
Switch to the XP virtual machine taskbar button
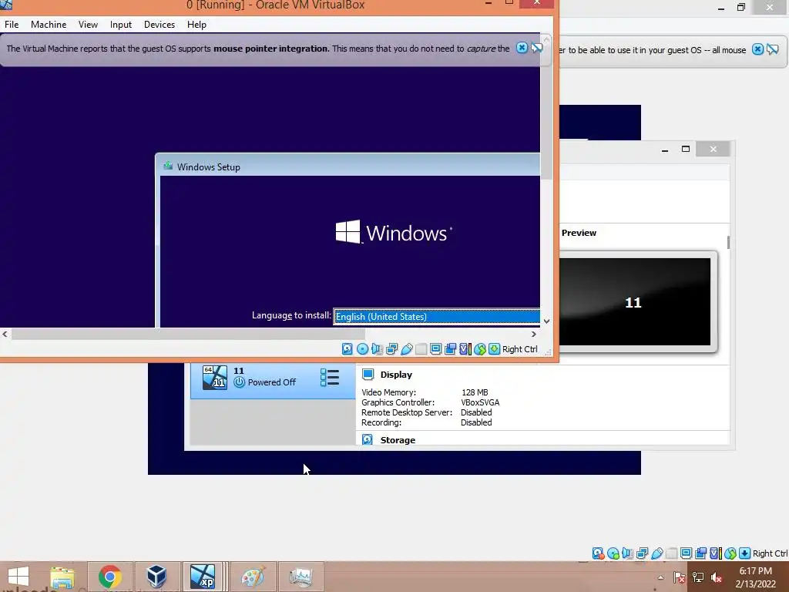point(203,577)
